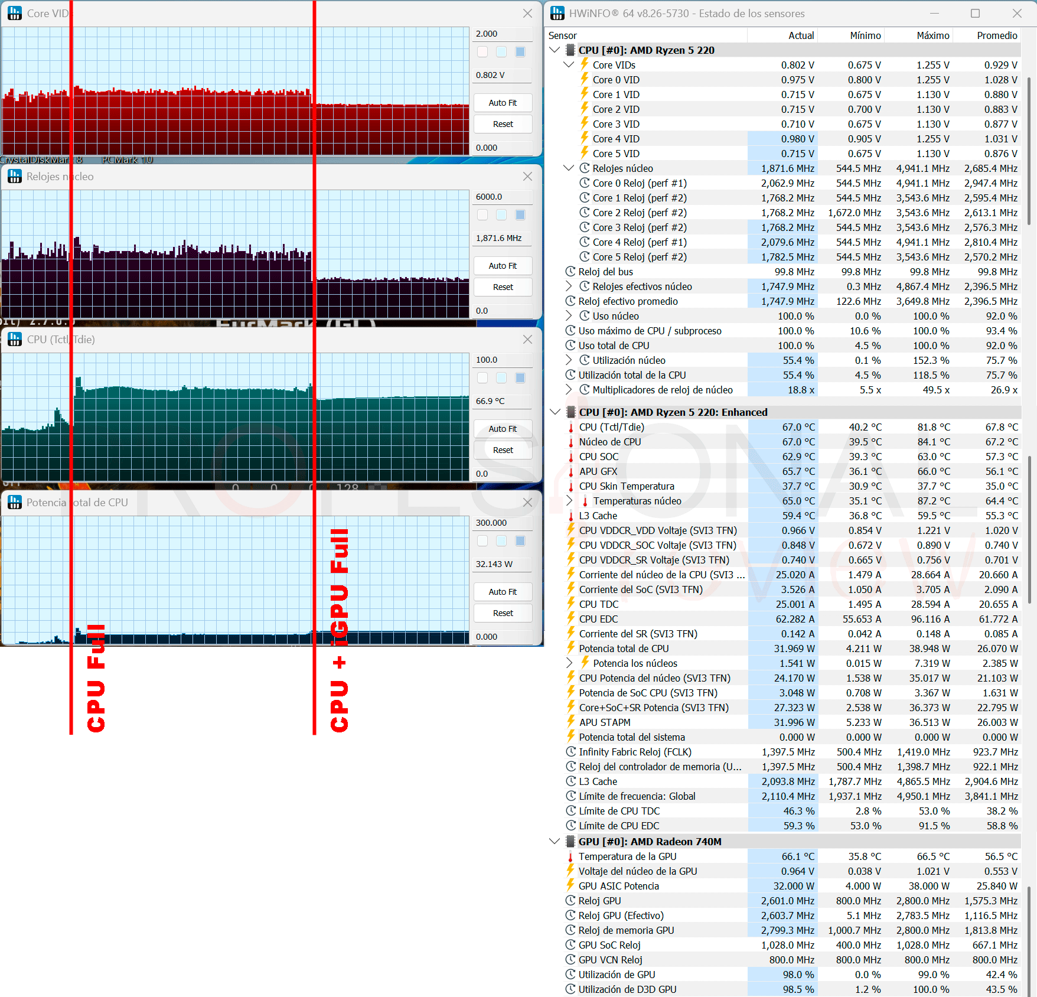Collapse the GPU [#0]: AMD Radeon 740M section
The width and height of the screenshot is (1037, 997).
point(555,842)
